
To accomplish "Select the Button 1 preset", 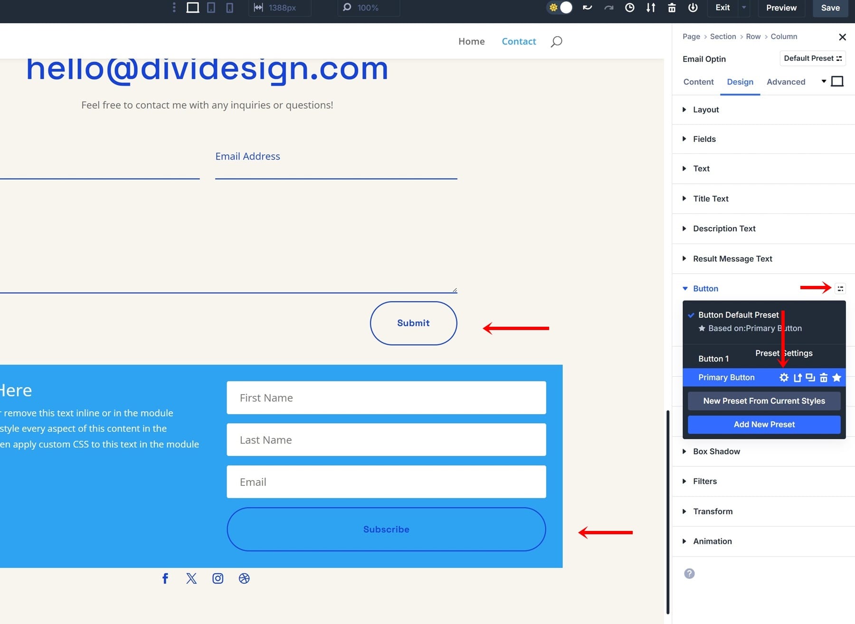I will click(x=713, y=359).
